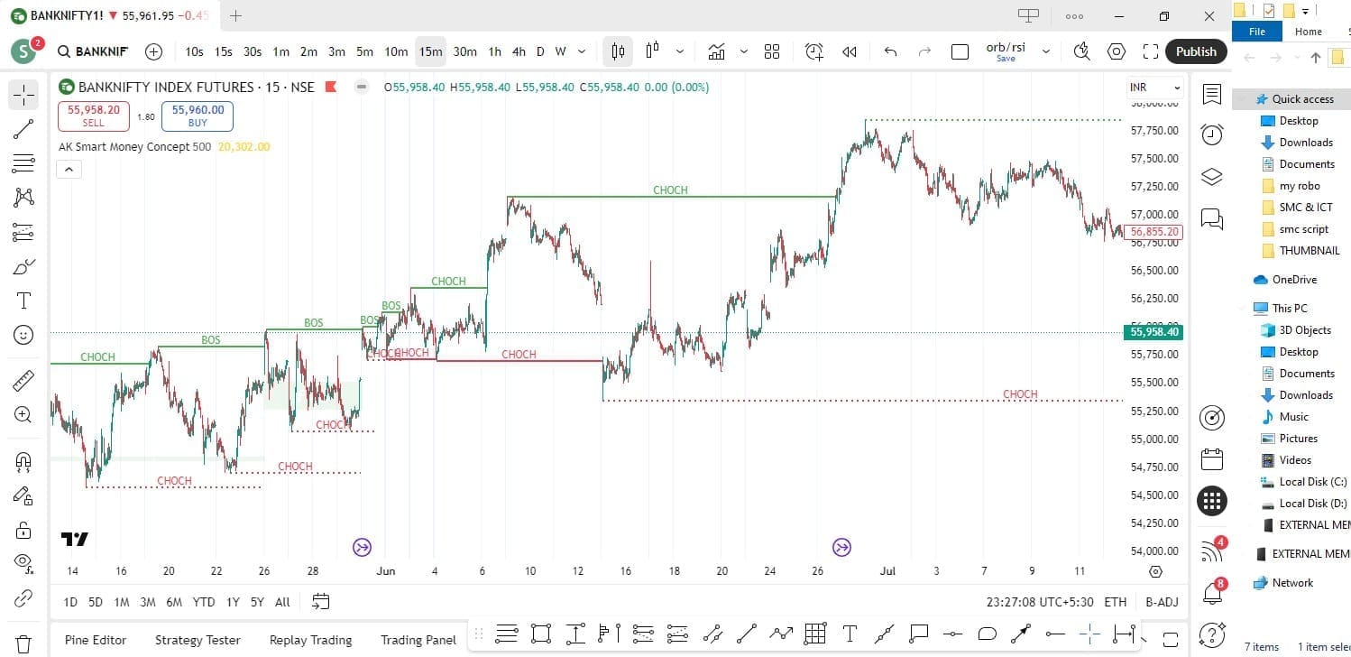The image size is (1351, 657).
Task: Open the Fibonacci retracement tools
Action: pyautogui.click(x=23, y=163)
